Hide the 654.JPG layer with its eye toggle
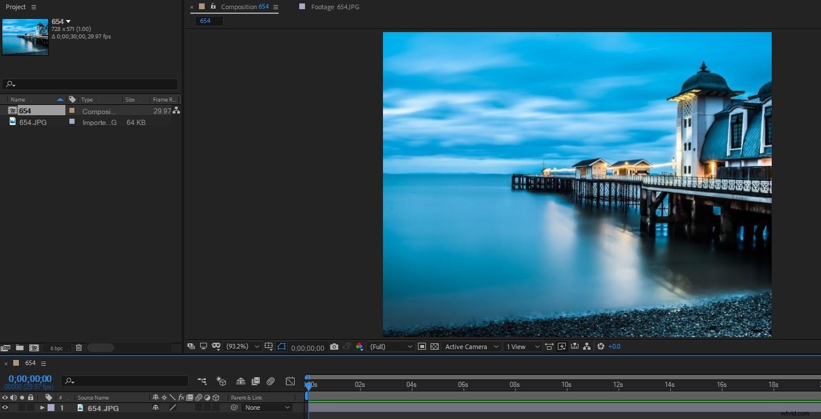 [x=5, y=408]
